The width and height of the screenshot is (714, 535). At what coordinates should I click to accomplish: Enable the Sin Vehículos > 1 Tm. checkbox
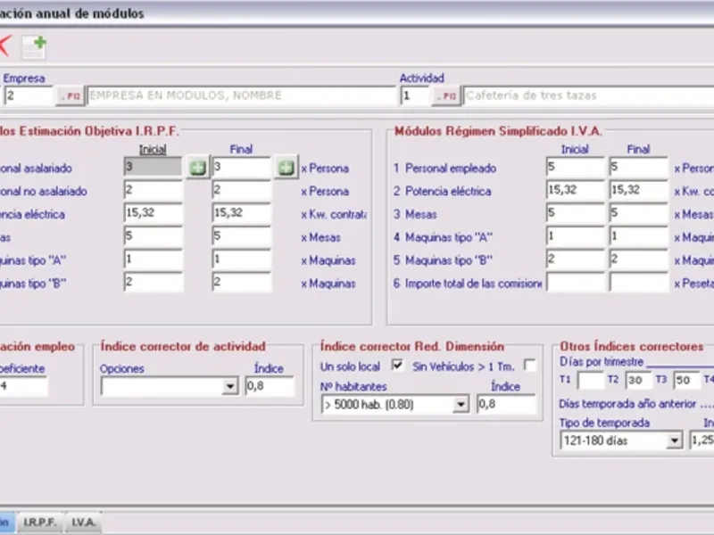[x=530, y=366]
